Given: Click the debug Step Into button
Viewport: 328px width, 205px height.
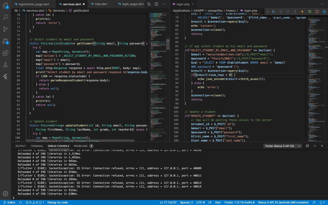Looking at the screenshot, I should coord(288,12).
